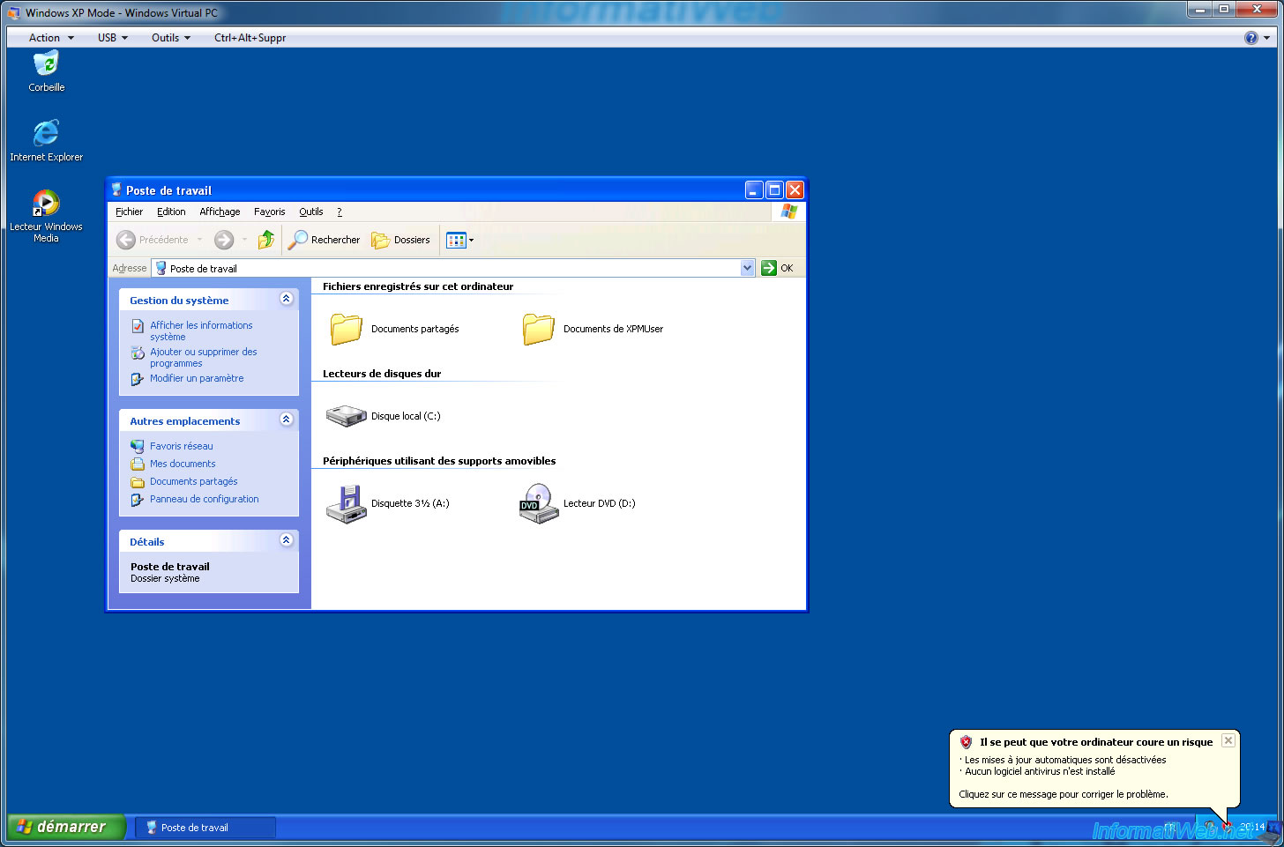Click the forward navigation arrow button
This screenshot has width=1284, height=847.
[x=224, y=240]
